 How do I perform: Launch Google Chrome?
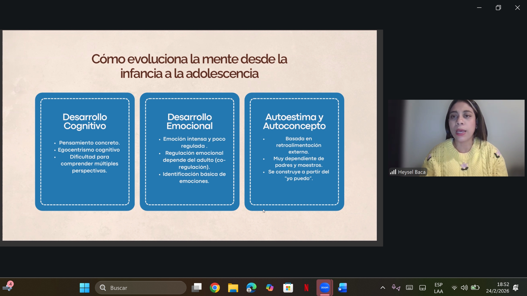215,288
